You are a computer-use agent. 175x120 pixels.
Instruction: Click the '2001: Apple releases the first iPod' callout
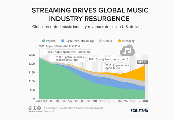[59, 46]
